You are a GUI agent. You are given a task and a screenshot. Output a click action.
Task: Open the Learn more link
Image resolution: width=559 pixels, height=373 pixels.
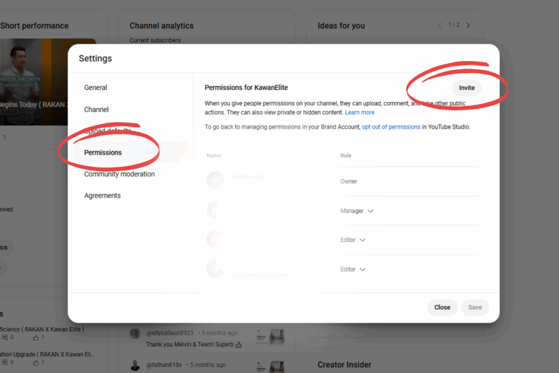[x=360, y=113]
